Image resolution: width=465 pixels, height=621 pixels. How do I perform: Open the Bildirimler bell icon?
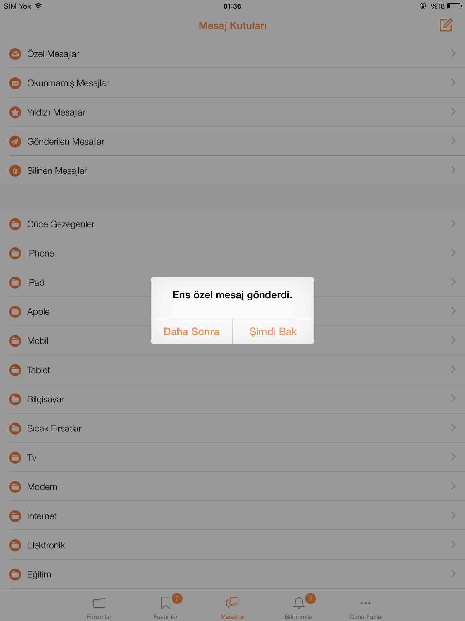click(299, 603)
